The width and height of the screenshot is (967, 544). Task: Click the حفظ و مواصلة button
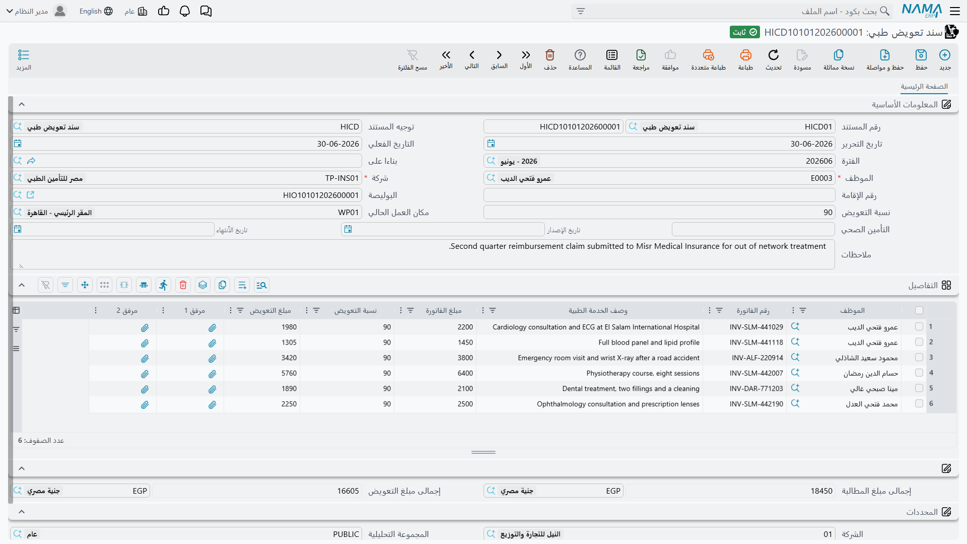(885, 59)
